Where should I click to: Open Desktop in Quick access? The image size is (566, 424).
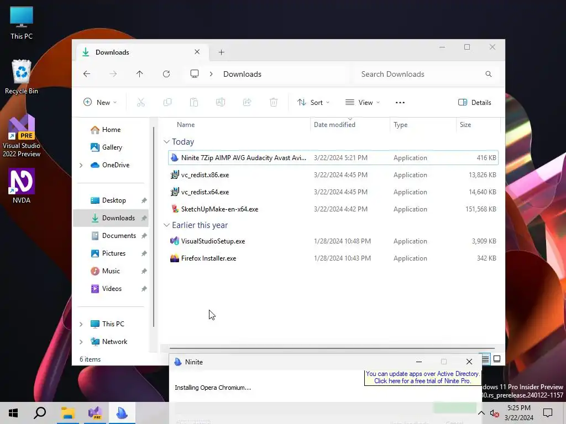click(x=111, y=200)
